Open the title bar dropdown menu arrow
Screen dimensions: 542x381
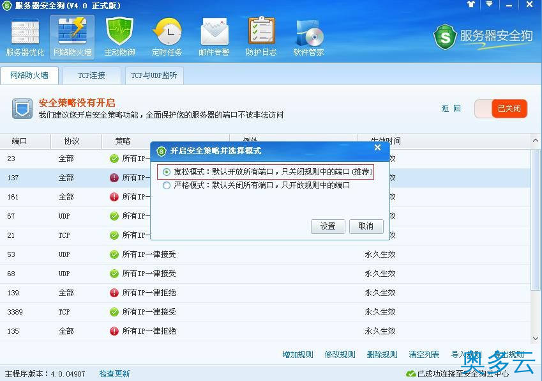tap(489, 4)
